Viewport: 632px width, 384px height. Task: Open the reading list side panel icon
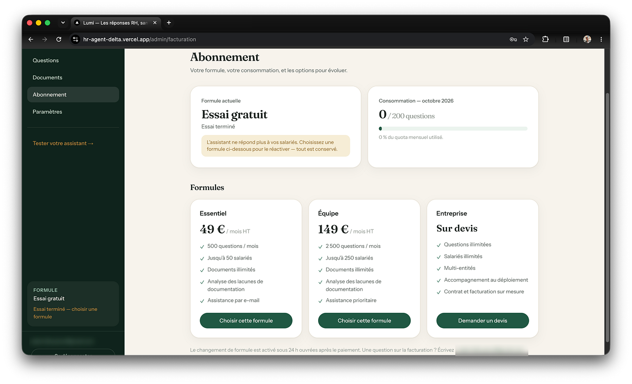point(566,39)
